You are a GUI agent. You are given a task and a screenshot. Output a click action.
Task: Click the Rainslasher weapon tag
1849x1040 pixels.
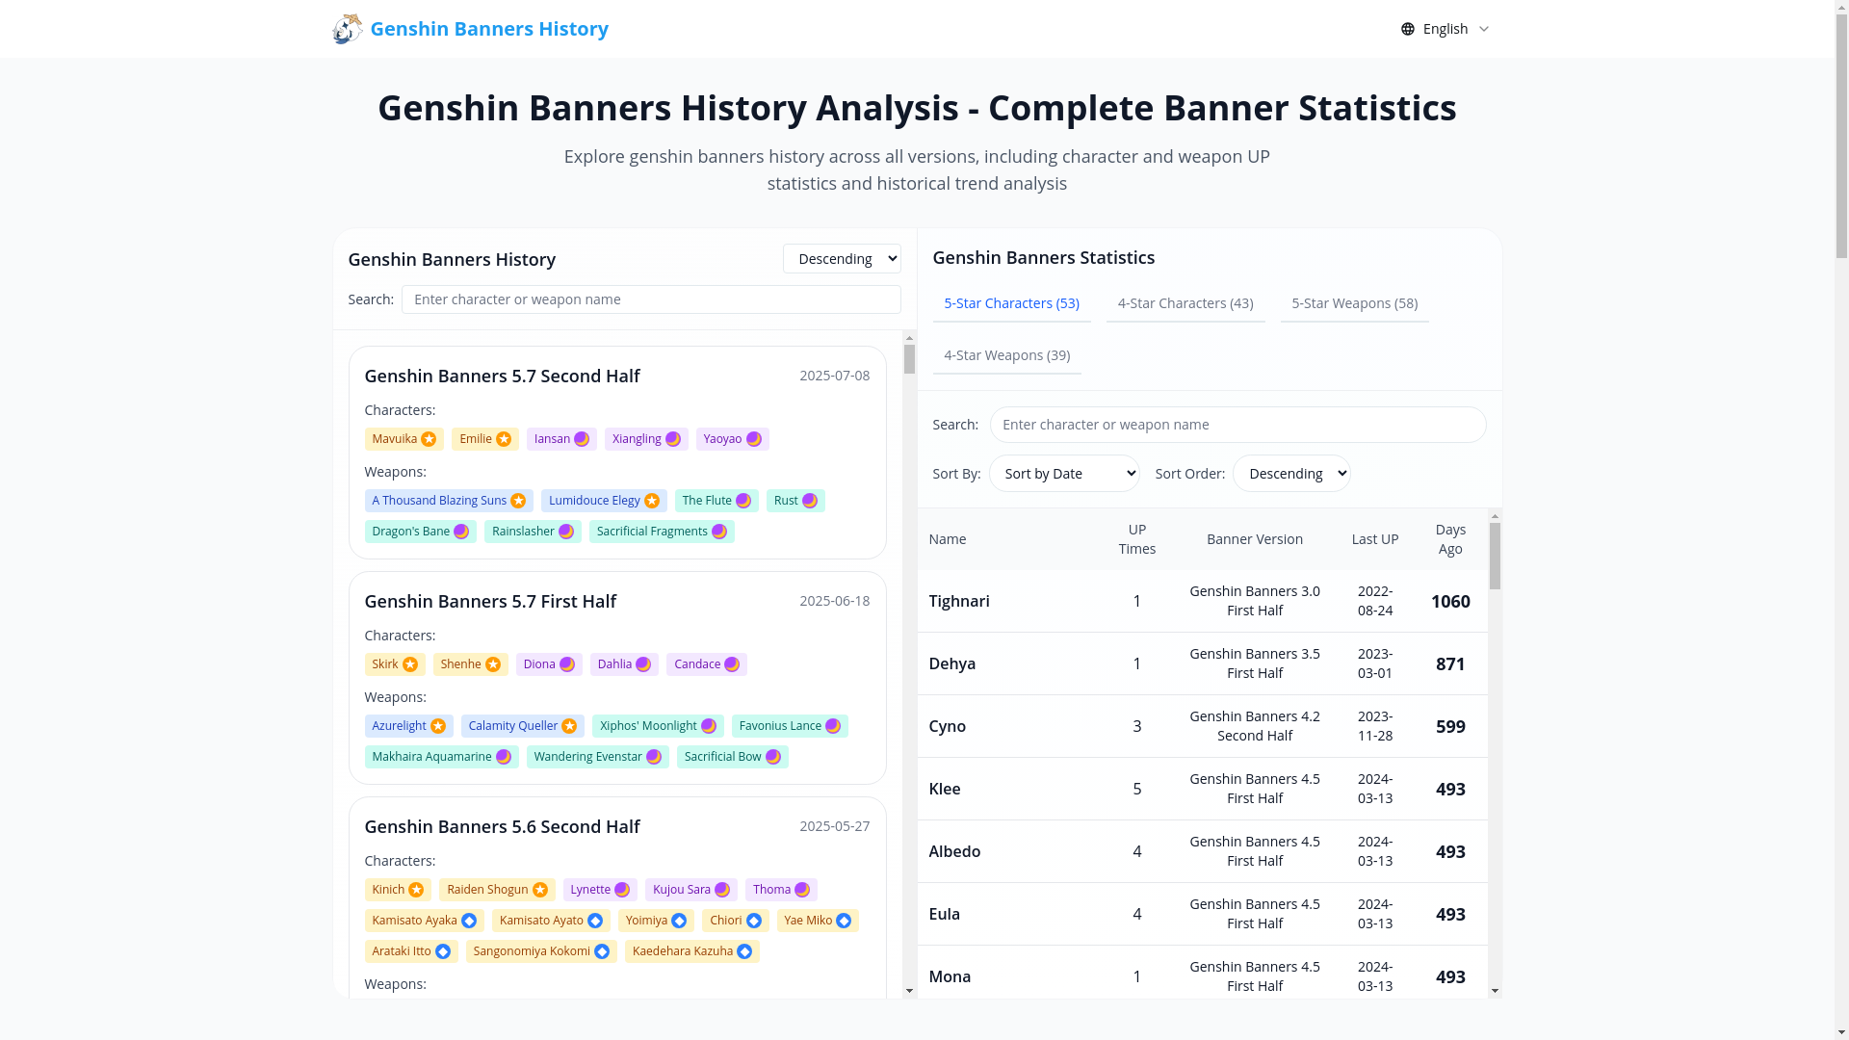[x=533, y=532]
